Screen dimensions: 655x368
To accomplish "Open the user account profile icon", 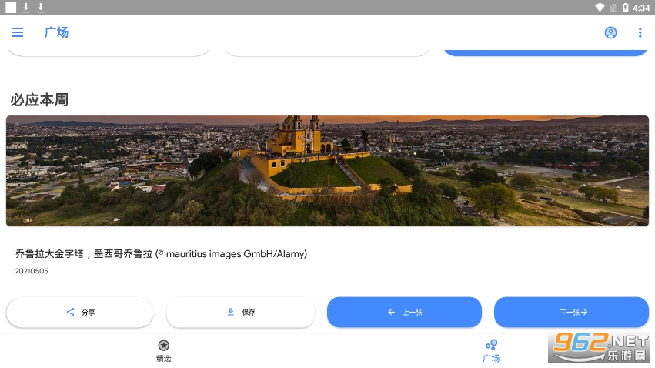I will pos(610,32).
